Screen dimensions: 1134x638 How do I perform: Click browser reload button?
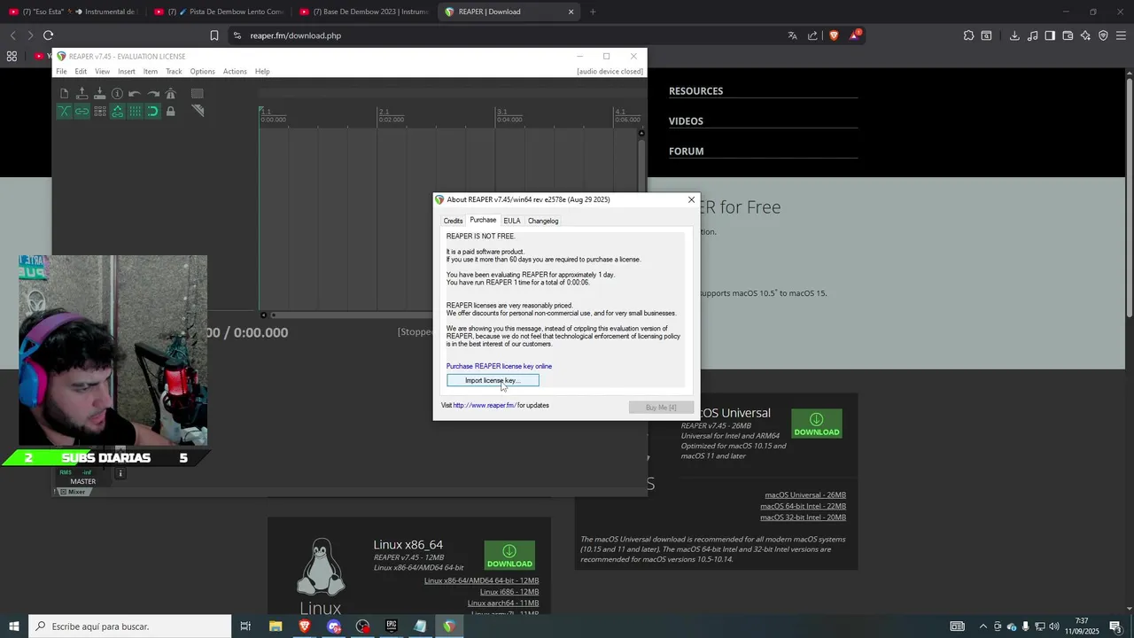click(x=48, y=35)
